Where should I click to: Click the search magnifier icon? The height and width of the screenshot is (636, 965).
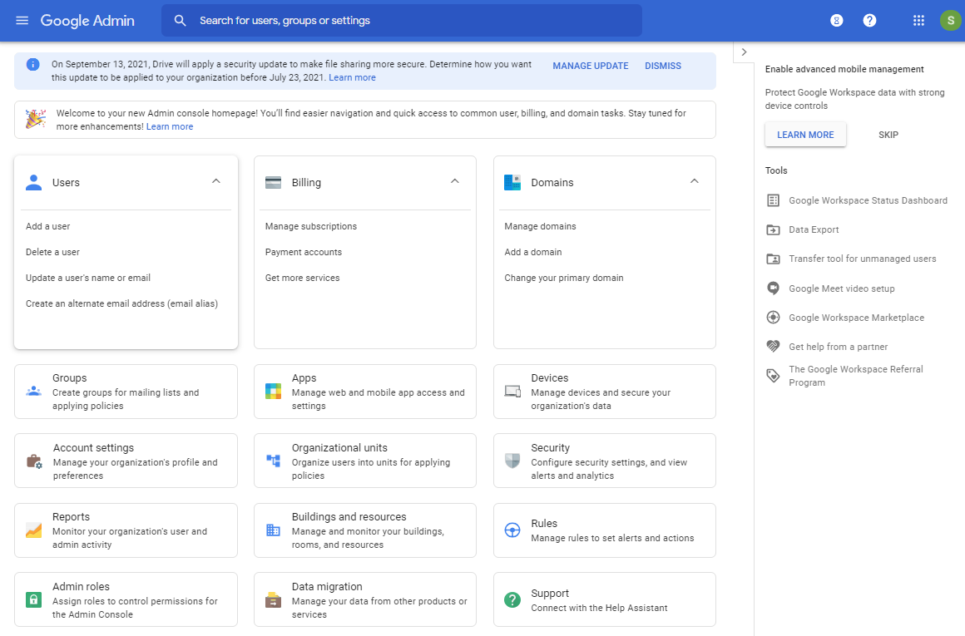180,20
